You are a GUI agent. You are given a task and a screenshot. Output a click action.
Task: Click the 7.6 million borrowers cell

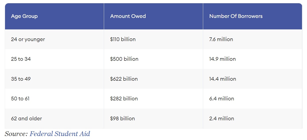(x=221, y=39)
